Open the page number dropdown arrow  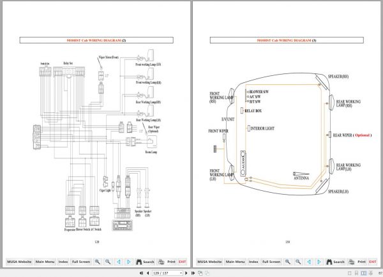click(181, 273)
